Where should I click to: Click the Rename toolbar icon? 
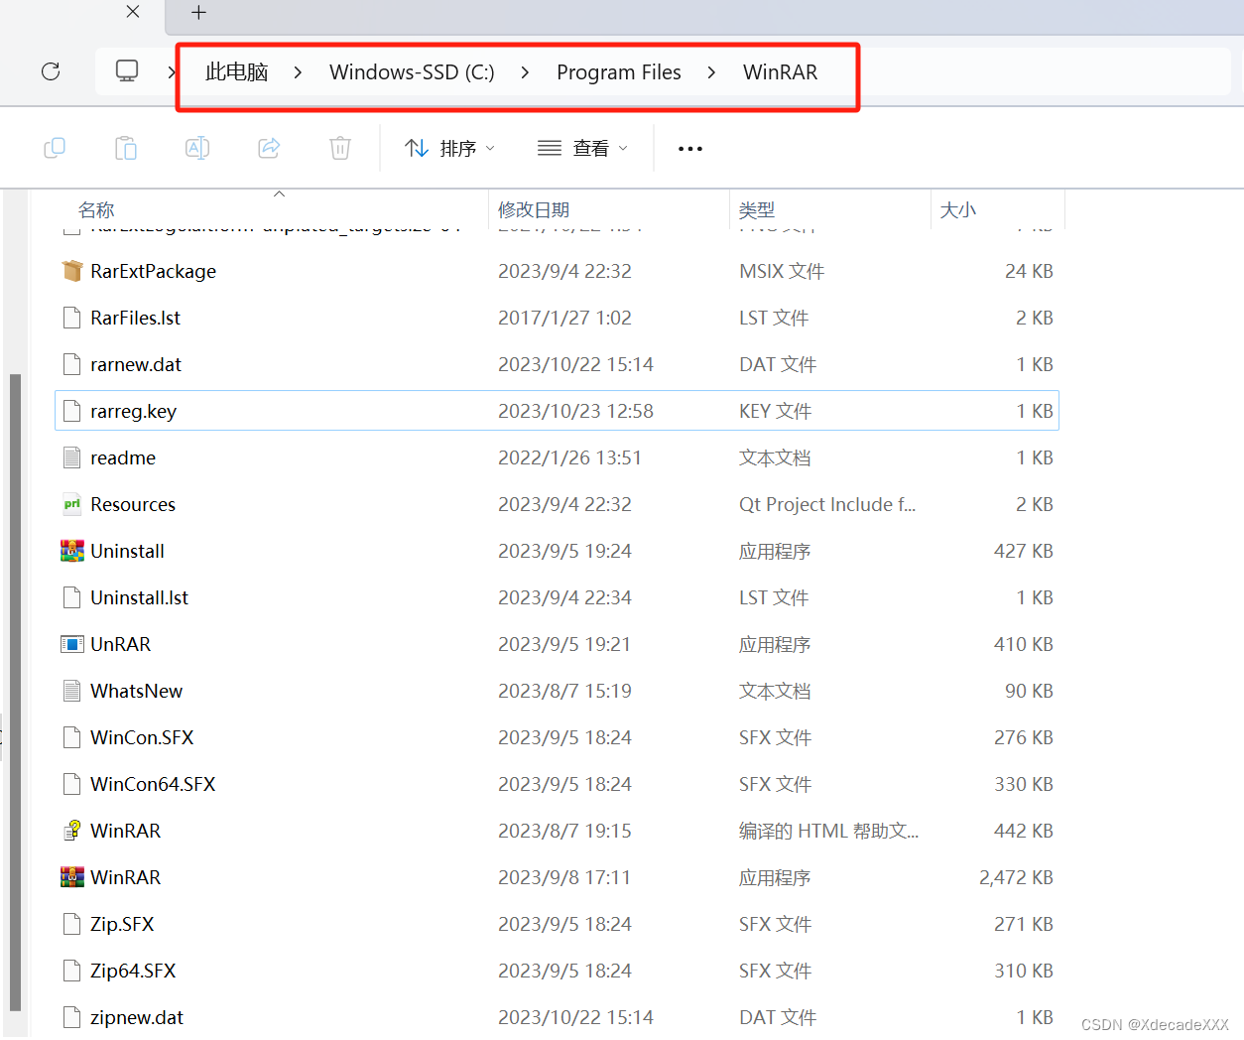point(197,148)
